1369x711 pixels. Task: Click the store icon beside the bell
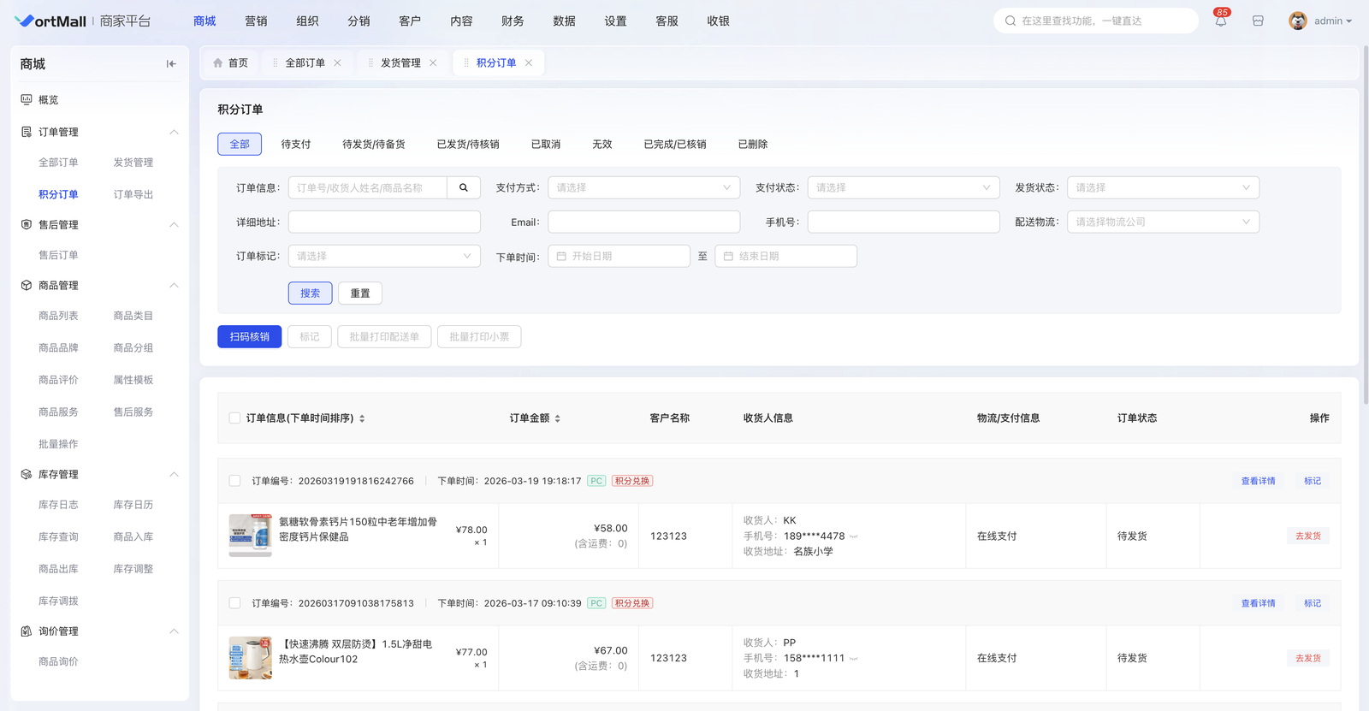point(1258,21)
